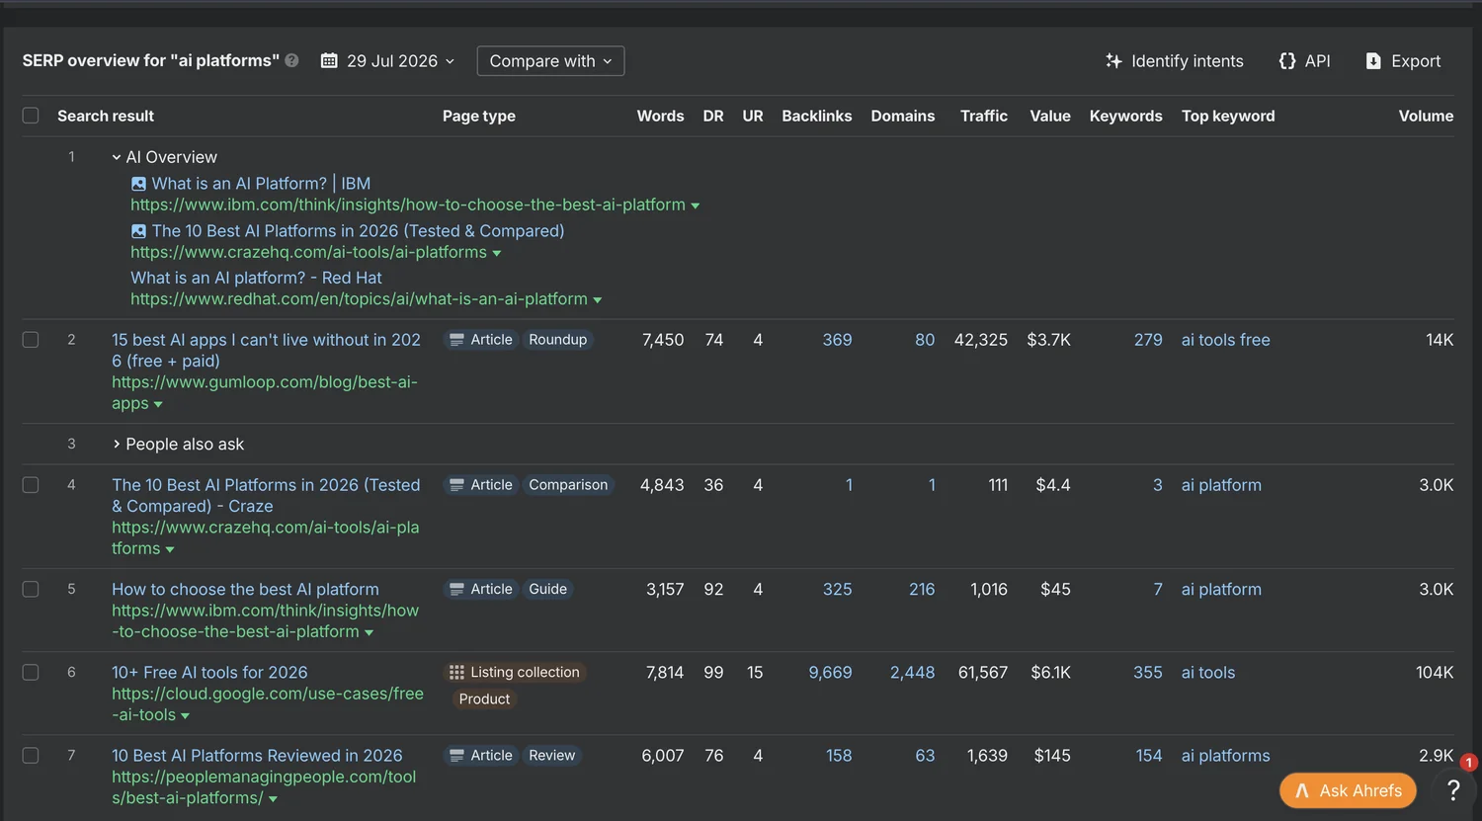
Task: Open the 29 Jul 2026 date dropdown
Action: coord(388,61)
